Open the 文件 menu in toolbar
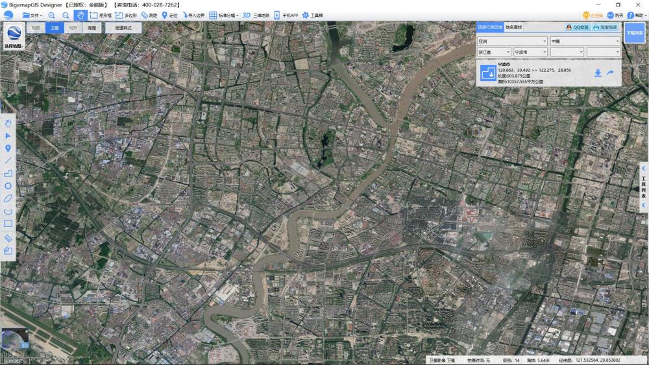The image size is (649, 365). pyautogui.click(x=32, y=16)
